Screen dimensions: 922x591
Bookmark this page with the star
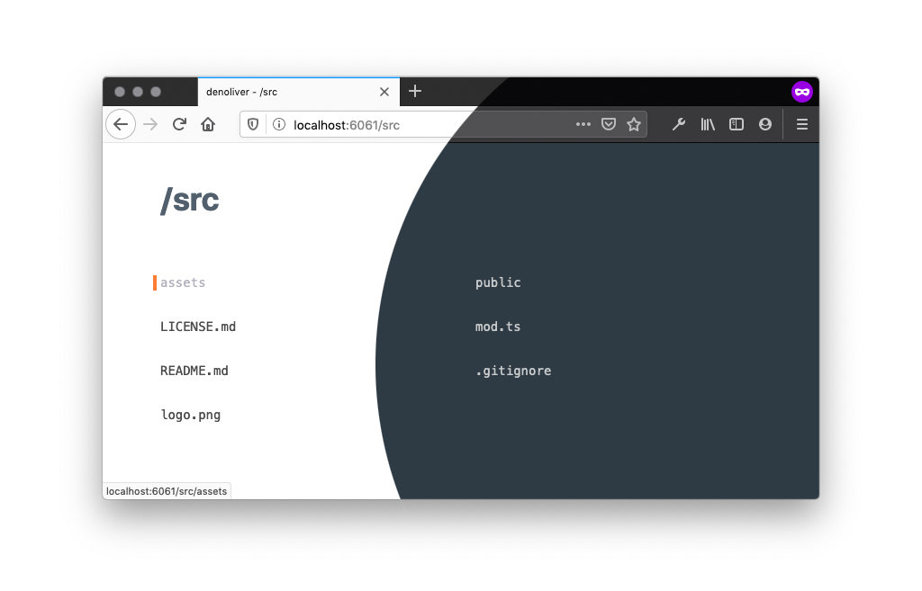634,125
